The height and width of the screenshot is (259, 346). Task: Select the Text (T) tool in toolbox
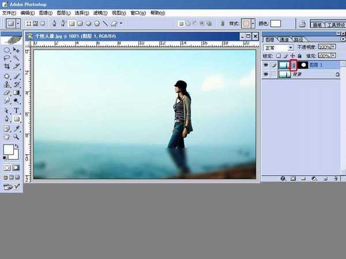tap(17, 111)
